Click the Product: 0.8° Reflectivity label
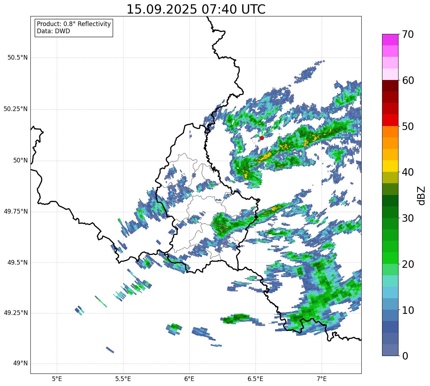430x386 pixels. pos(74,24)
